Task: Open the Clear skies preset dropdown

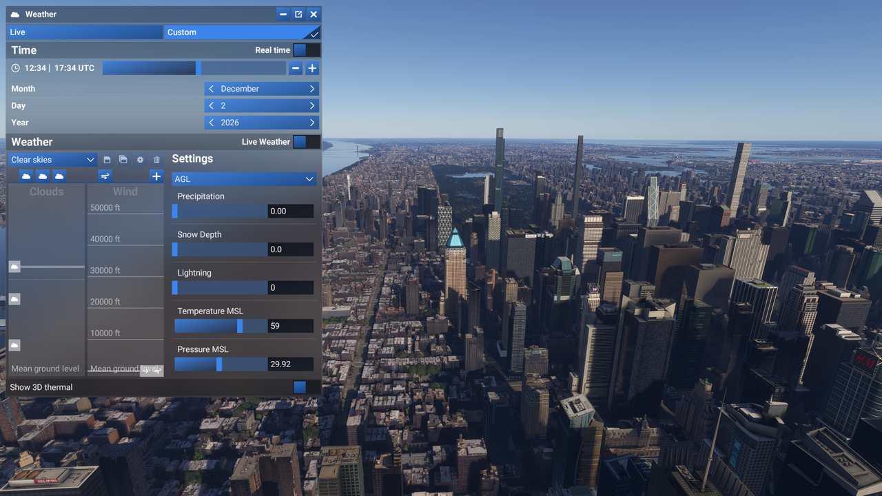Action: click(x=52, y=160)
